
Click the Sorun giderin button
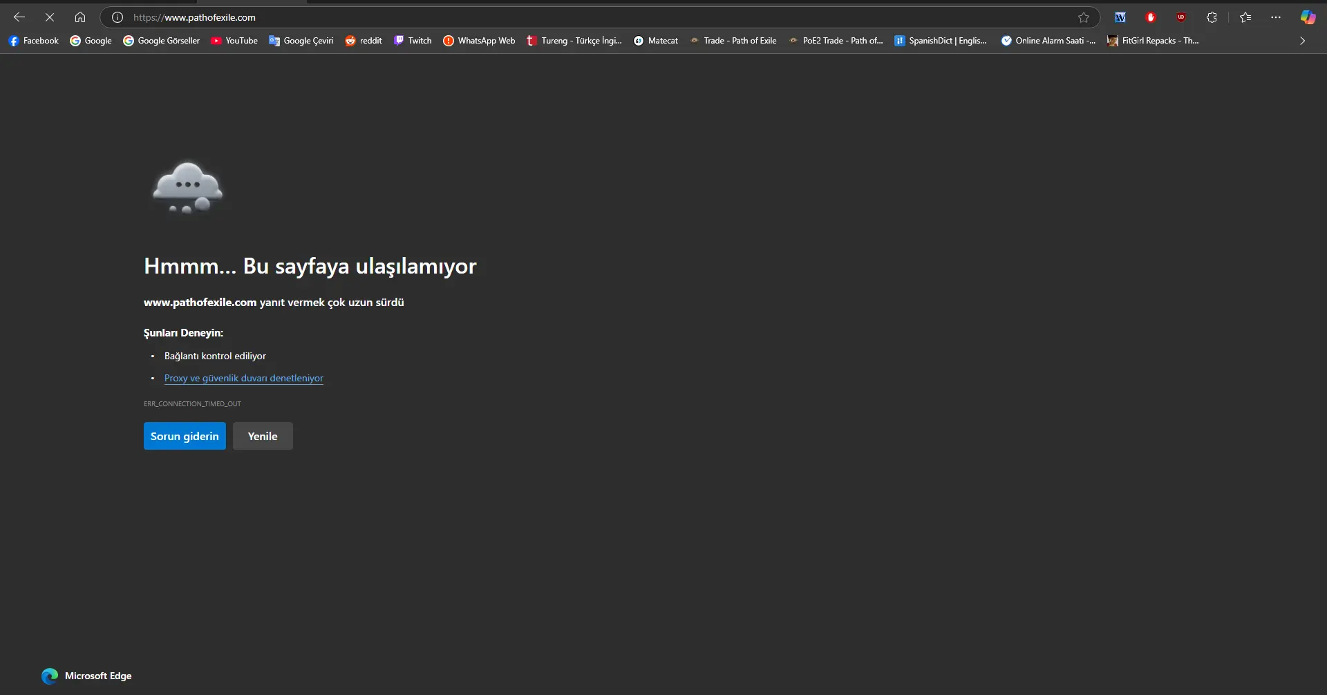(x=185, y=436)
